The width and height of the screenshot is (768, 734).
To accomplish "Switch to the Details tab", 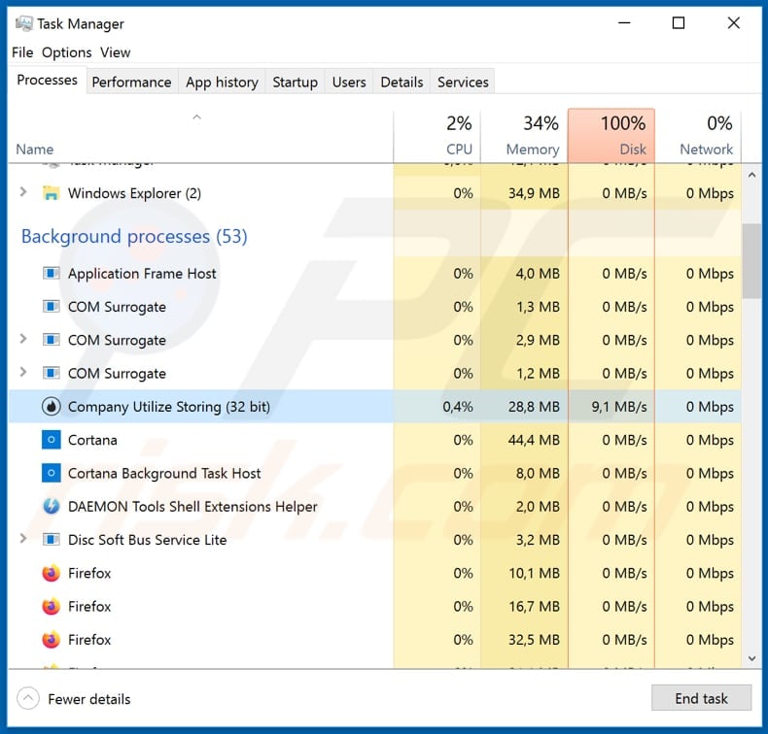I will click(401, 82).
